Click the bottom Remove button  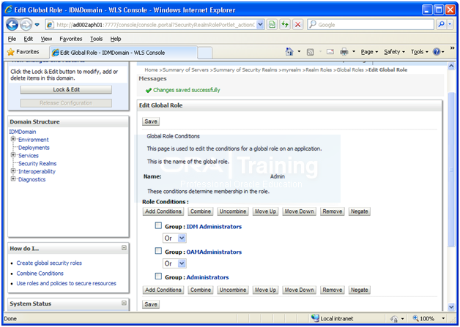(333, 290)
